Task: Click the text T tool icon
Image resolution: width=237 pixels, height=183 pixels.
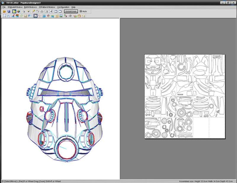Action: [x=57, y=16]
